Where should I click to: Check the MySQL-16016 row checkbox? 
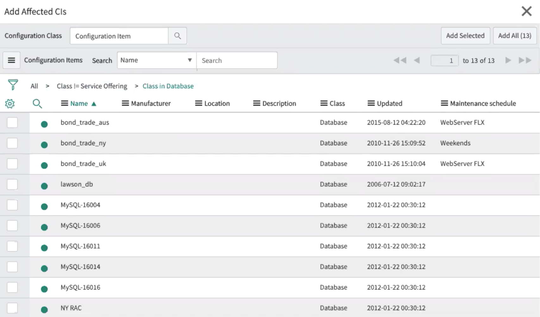point(12,287)
